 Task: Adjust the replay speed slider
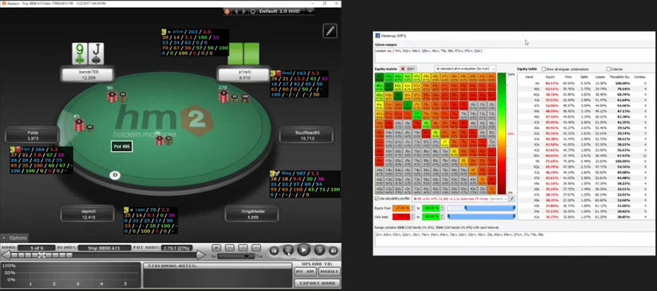(x=237, y=255)
